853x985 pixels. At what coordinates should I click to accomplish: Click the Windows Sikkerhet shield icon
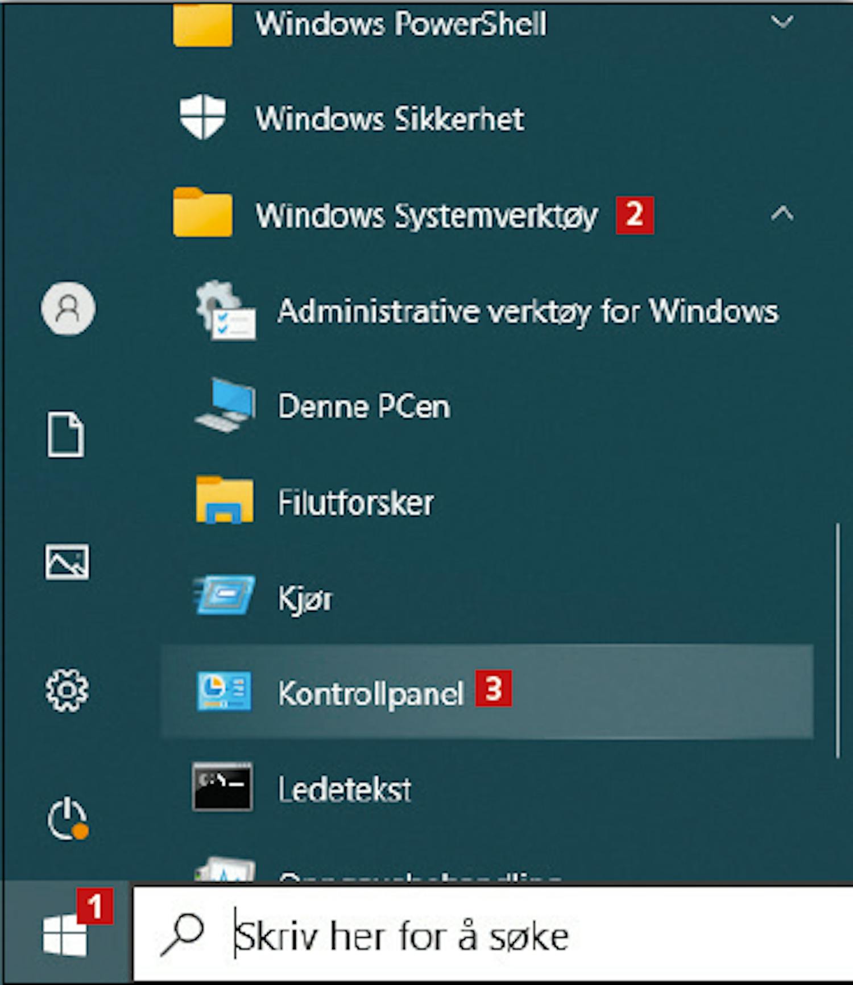[x=202, y=117]
